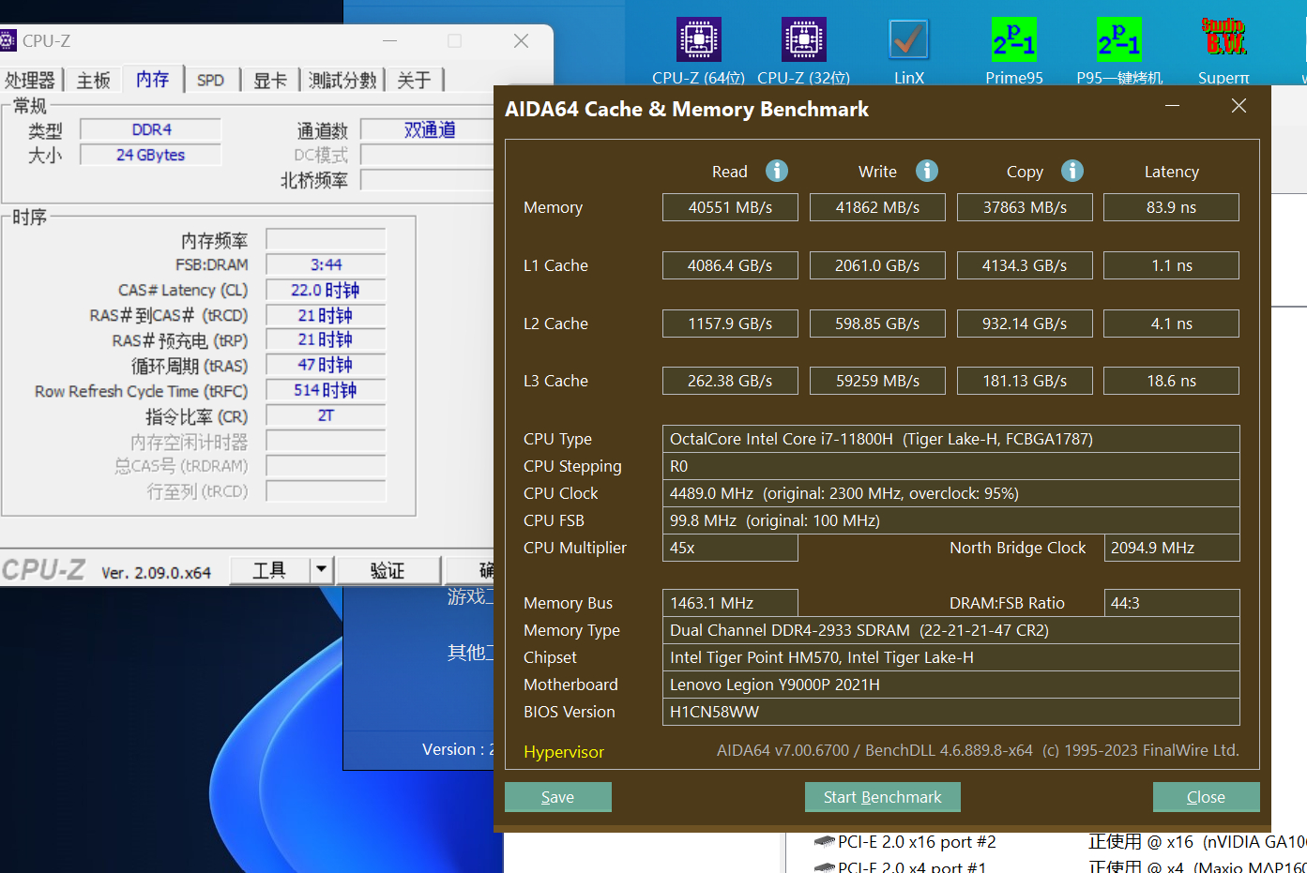The height and width of the screenshot is (873, 1307).
Task: Click the DDR4 memory type field in CPU-Z
Action: coord(151,129)
